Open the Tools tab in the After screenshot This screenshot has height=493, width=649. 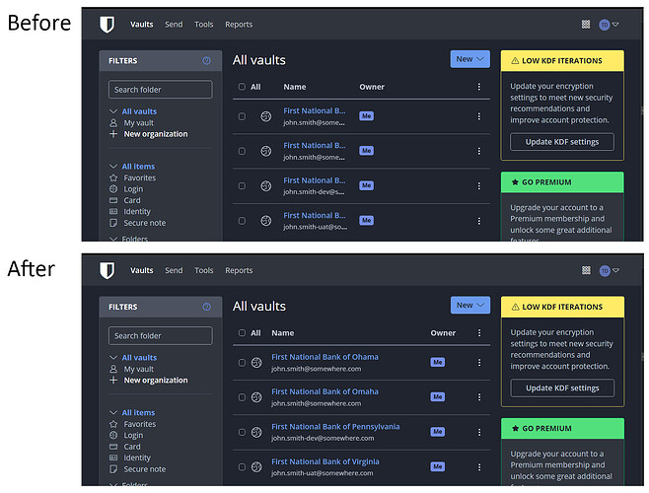(x=203, y=270)
